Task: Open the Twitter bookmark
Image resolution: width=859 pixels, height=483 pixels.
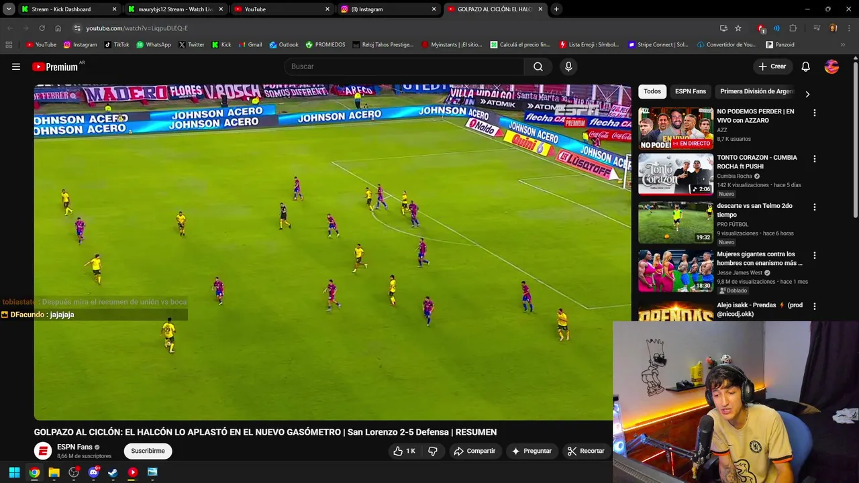Action: pyautogui.click(x=191, y=45)
